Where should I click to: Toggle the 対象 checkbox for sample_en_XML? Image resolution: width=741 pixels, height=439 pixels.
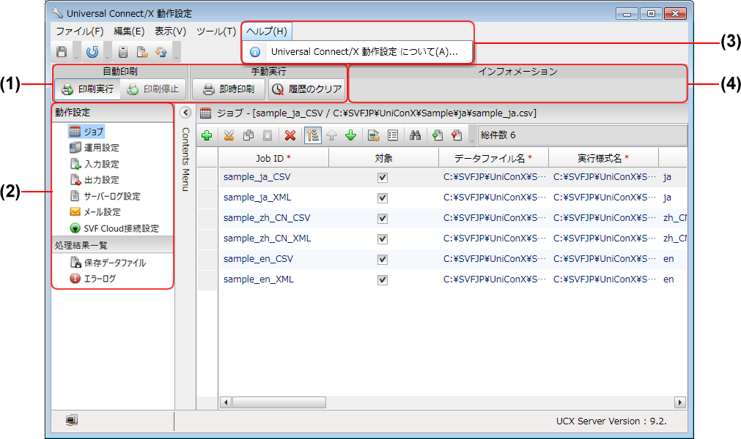click(383, 279)
